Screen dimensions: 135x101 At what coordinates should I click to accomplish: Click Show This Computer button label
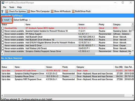40,11
